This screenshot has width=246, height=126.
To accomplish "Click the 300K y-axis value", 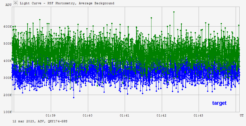I will [x=7, y=78].
